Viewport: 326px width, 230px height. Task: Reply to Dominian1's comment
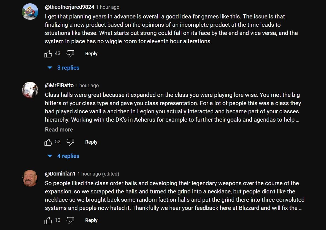pos(91,220)
